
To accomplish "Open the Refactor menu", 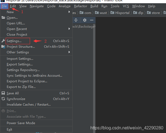I will (x=80, y=6).
